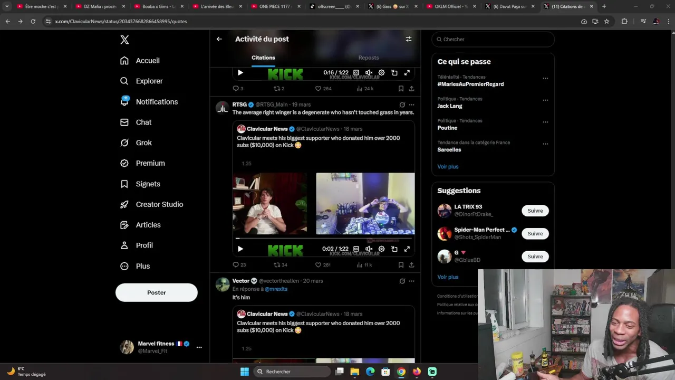Viewport: 675px width, 380px height.
Task: Open more menu on RTSG post
Action: tap(411, 104)
